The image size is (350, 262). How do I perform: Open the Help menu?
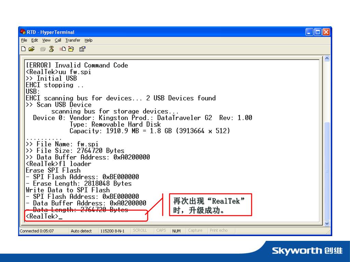(89, 40)
